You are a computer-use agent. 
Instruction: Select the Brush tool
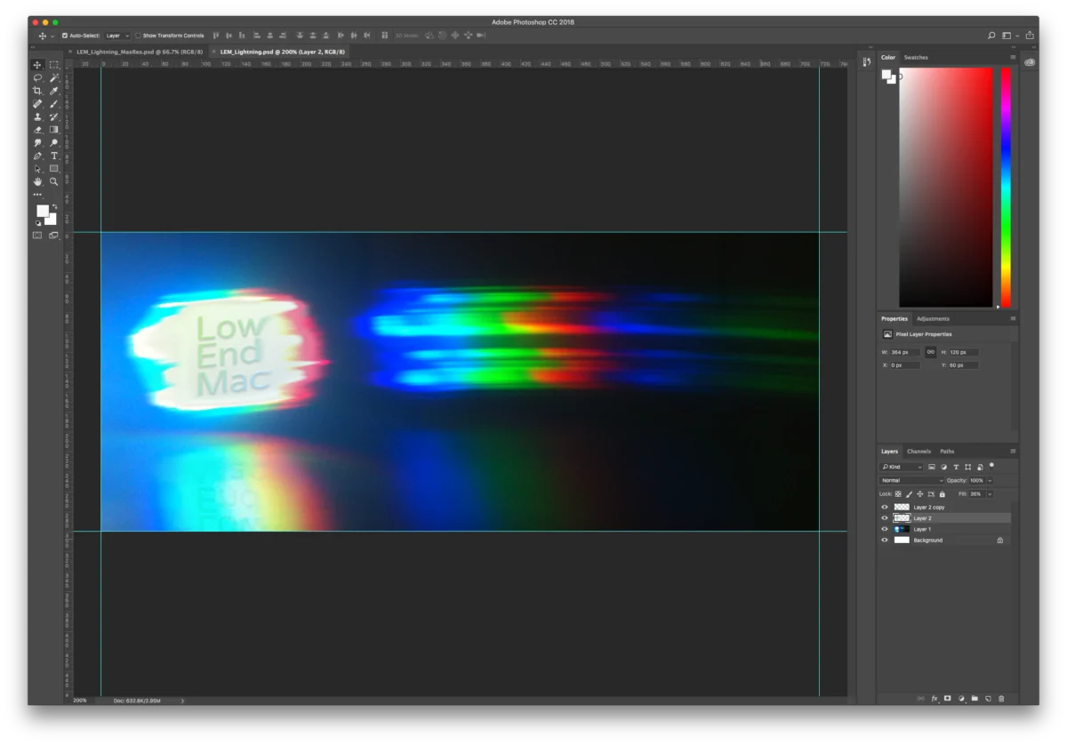point(54,104)
